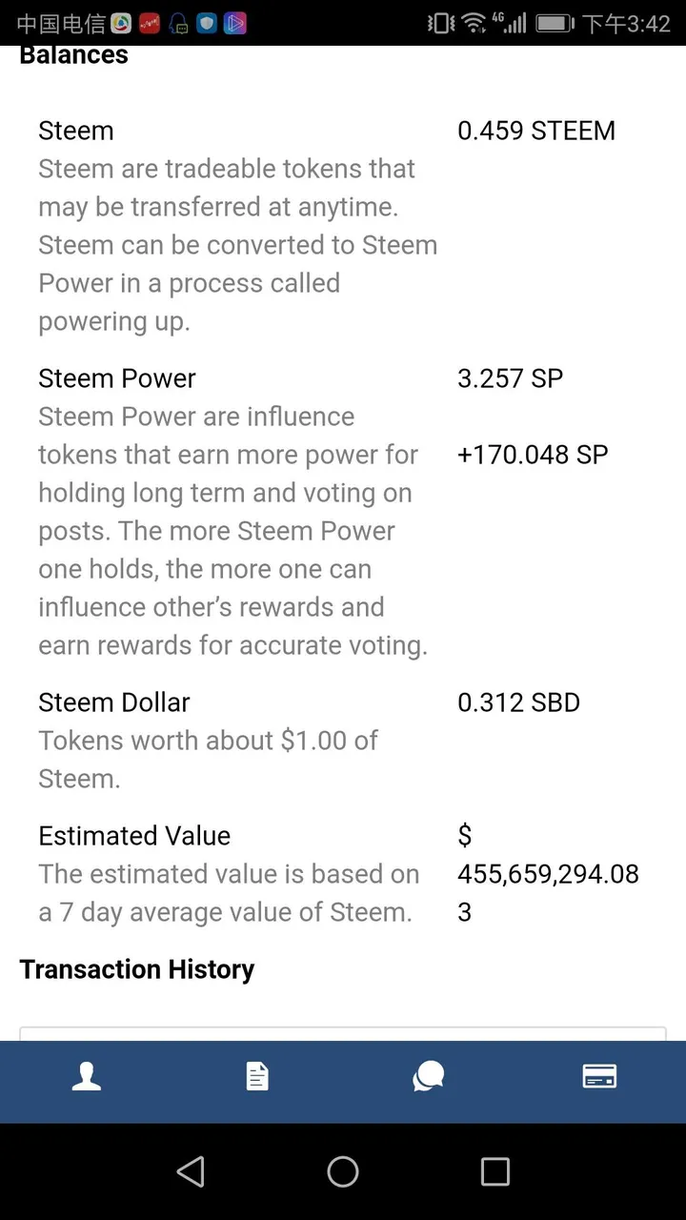Open the 0.459 STEEM balance dropdown

[x=536, y=131]
